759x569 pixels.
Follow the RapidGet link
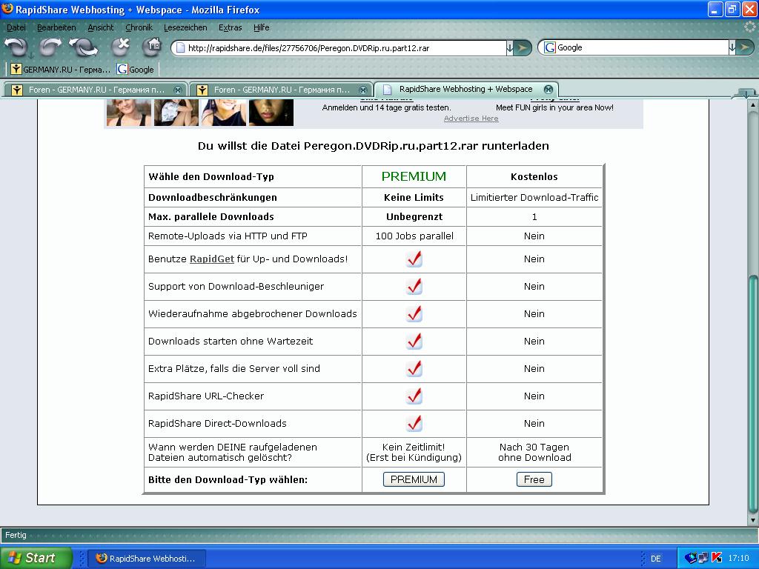point(211,259)
